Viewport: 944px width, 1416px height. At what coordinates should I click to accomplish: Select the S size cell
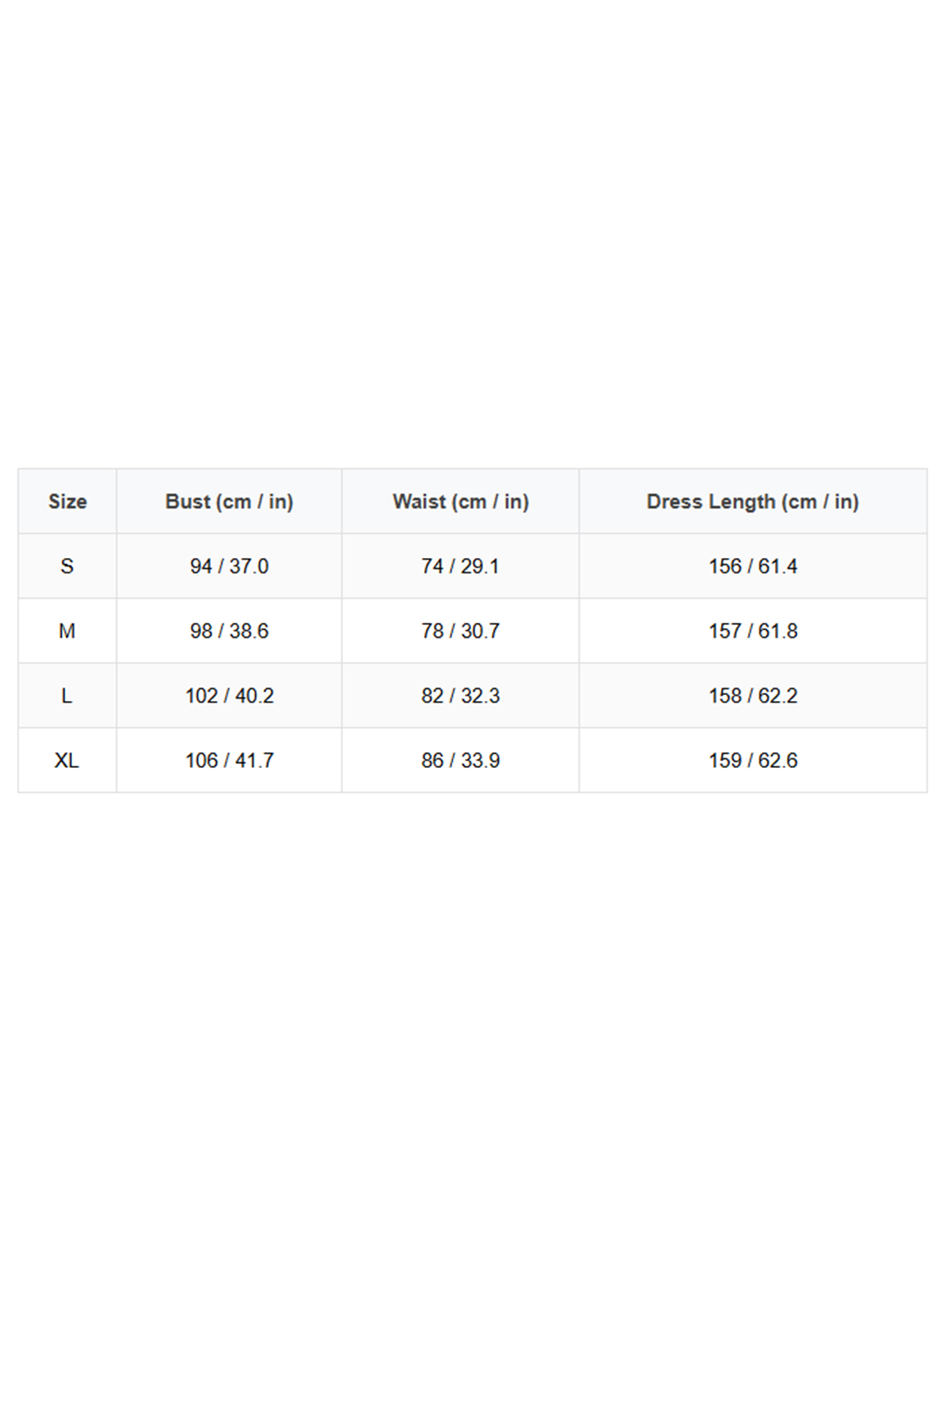tap(67, 567)
